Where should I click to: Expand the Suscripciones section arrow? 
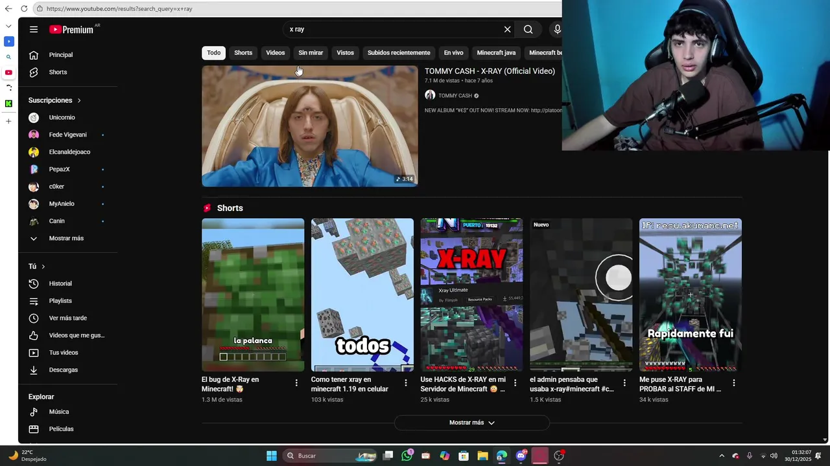point(79,100)
